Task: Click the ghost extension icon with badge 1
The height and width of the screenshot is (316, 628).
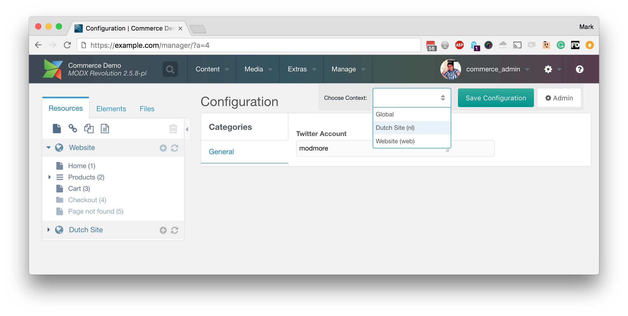Action: (475, 46)
